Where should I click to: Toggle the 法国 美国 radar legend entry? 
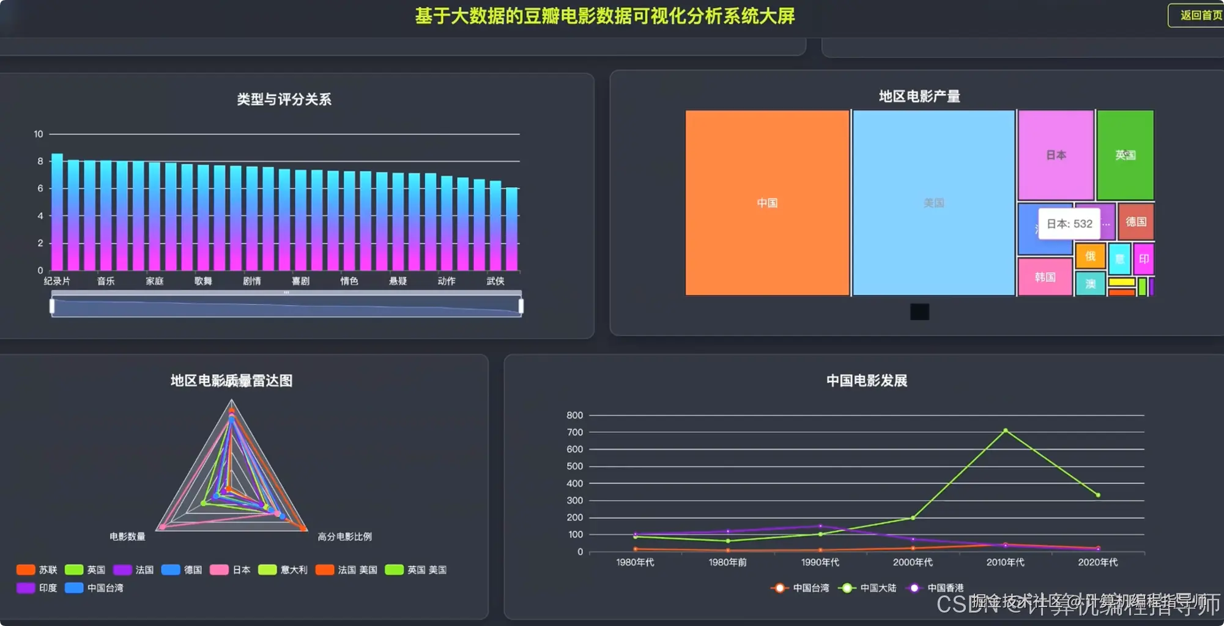(x=346, y=570)
